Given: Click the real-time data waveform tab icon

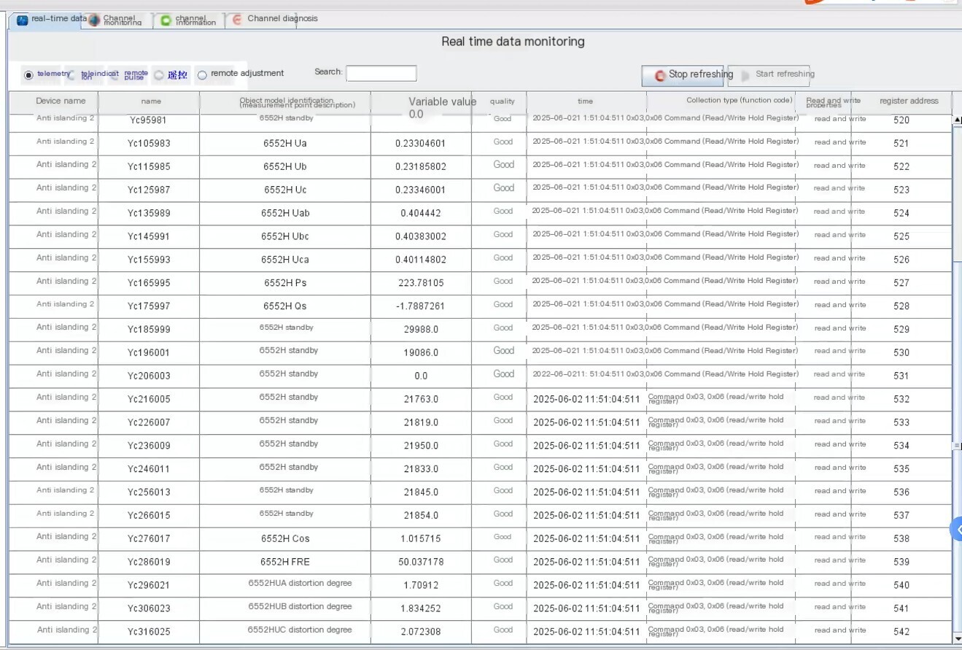Looking at the screenshot, I should [22, 20].
